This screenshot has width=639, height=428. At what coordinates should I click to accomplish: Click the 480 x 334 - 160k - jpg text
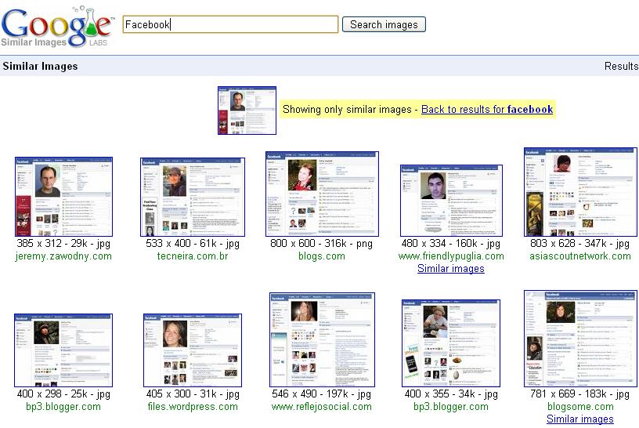tap(451, 244)
